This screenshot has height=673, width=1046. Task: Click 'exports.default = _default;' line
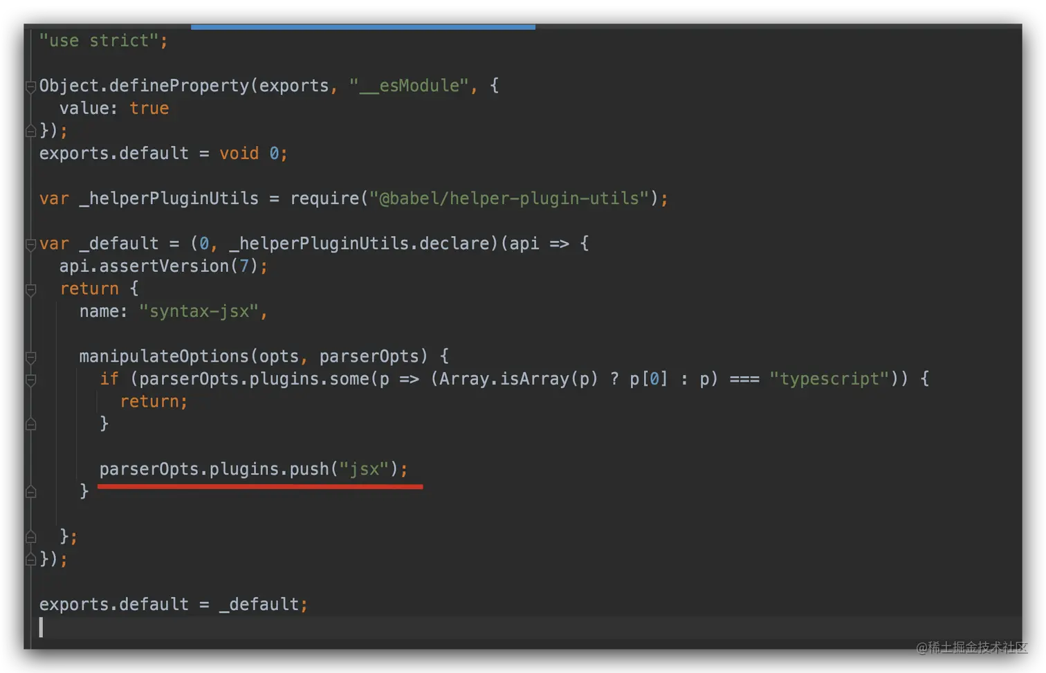point(173,605)
